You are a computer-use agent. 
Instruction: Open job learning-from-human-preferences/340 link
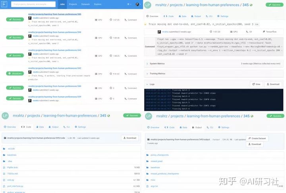click(55, 86)
